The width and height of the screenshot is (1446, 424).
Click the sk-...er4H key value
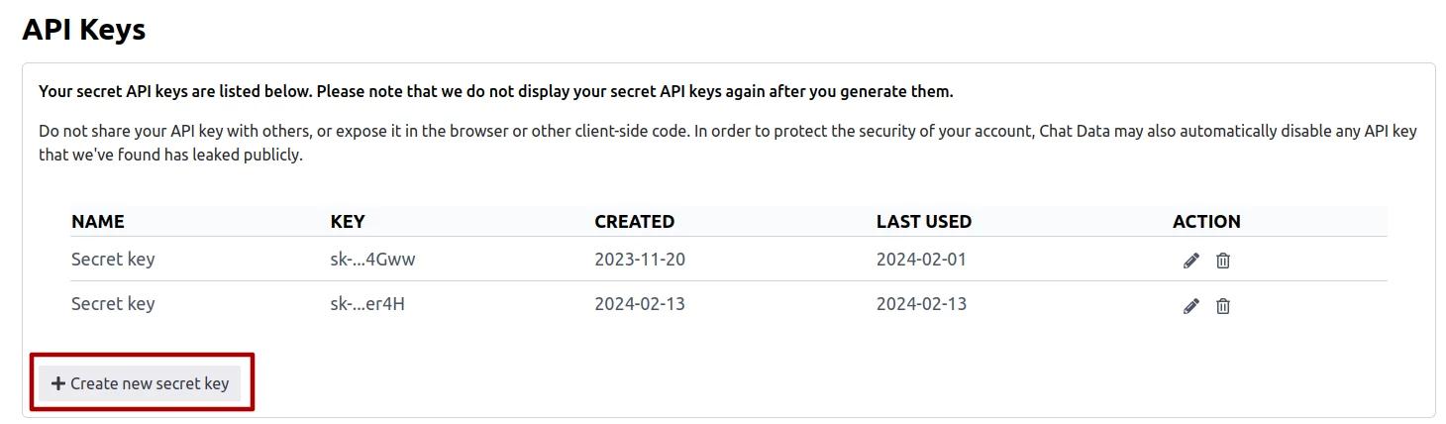[367, 303]
